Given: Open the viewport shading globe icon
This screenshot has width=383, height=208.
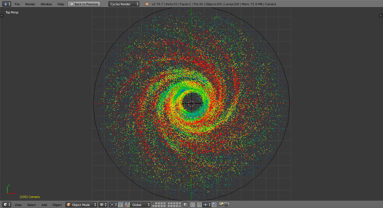Looking at the screenshot, I should click(102, 205).
